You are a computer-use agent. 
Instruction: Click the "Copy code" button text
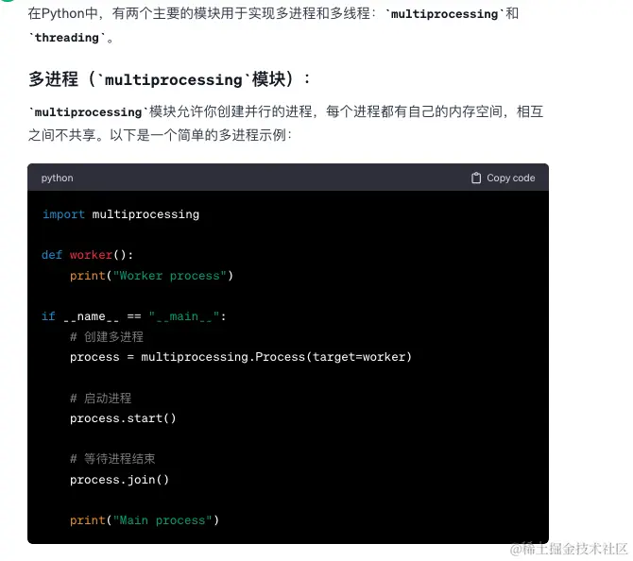pos(511,178)
